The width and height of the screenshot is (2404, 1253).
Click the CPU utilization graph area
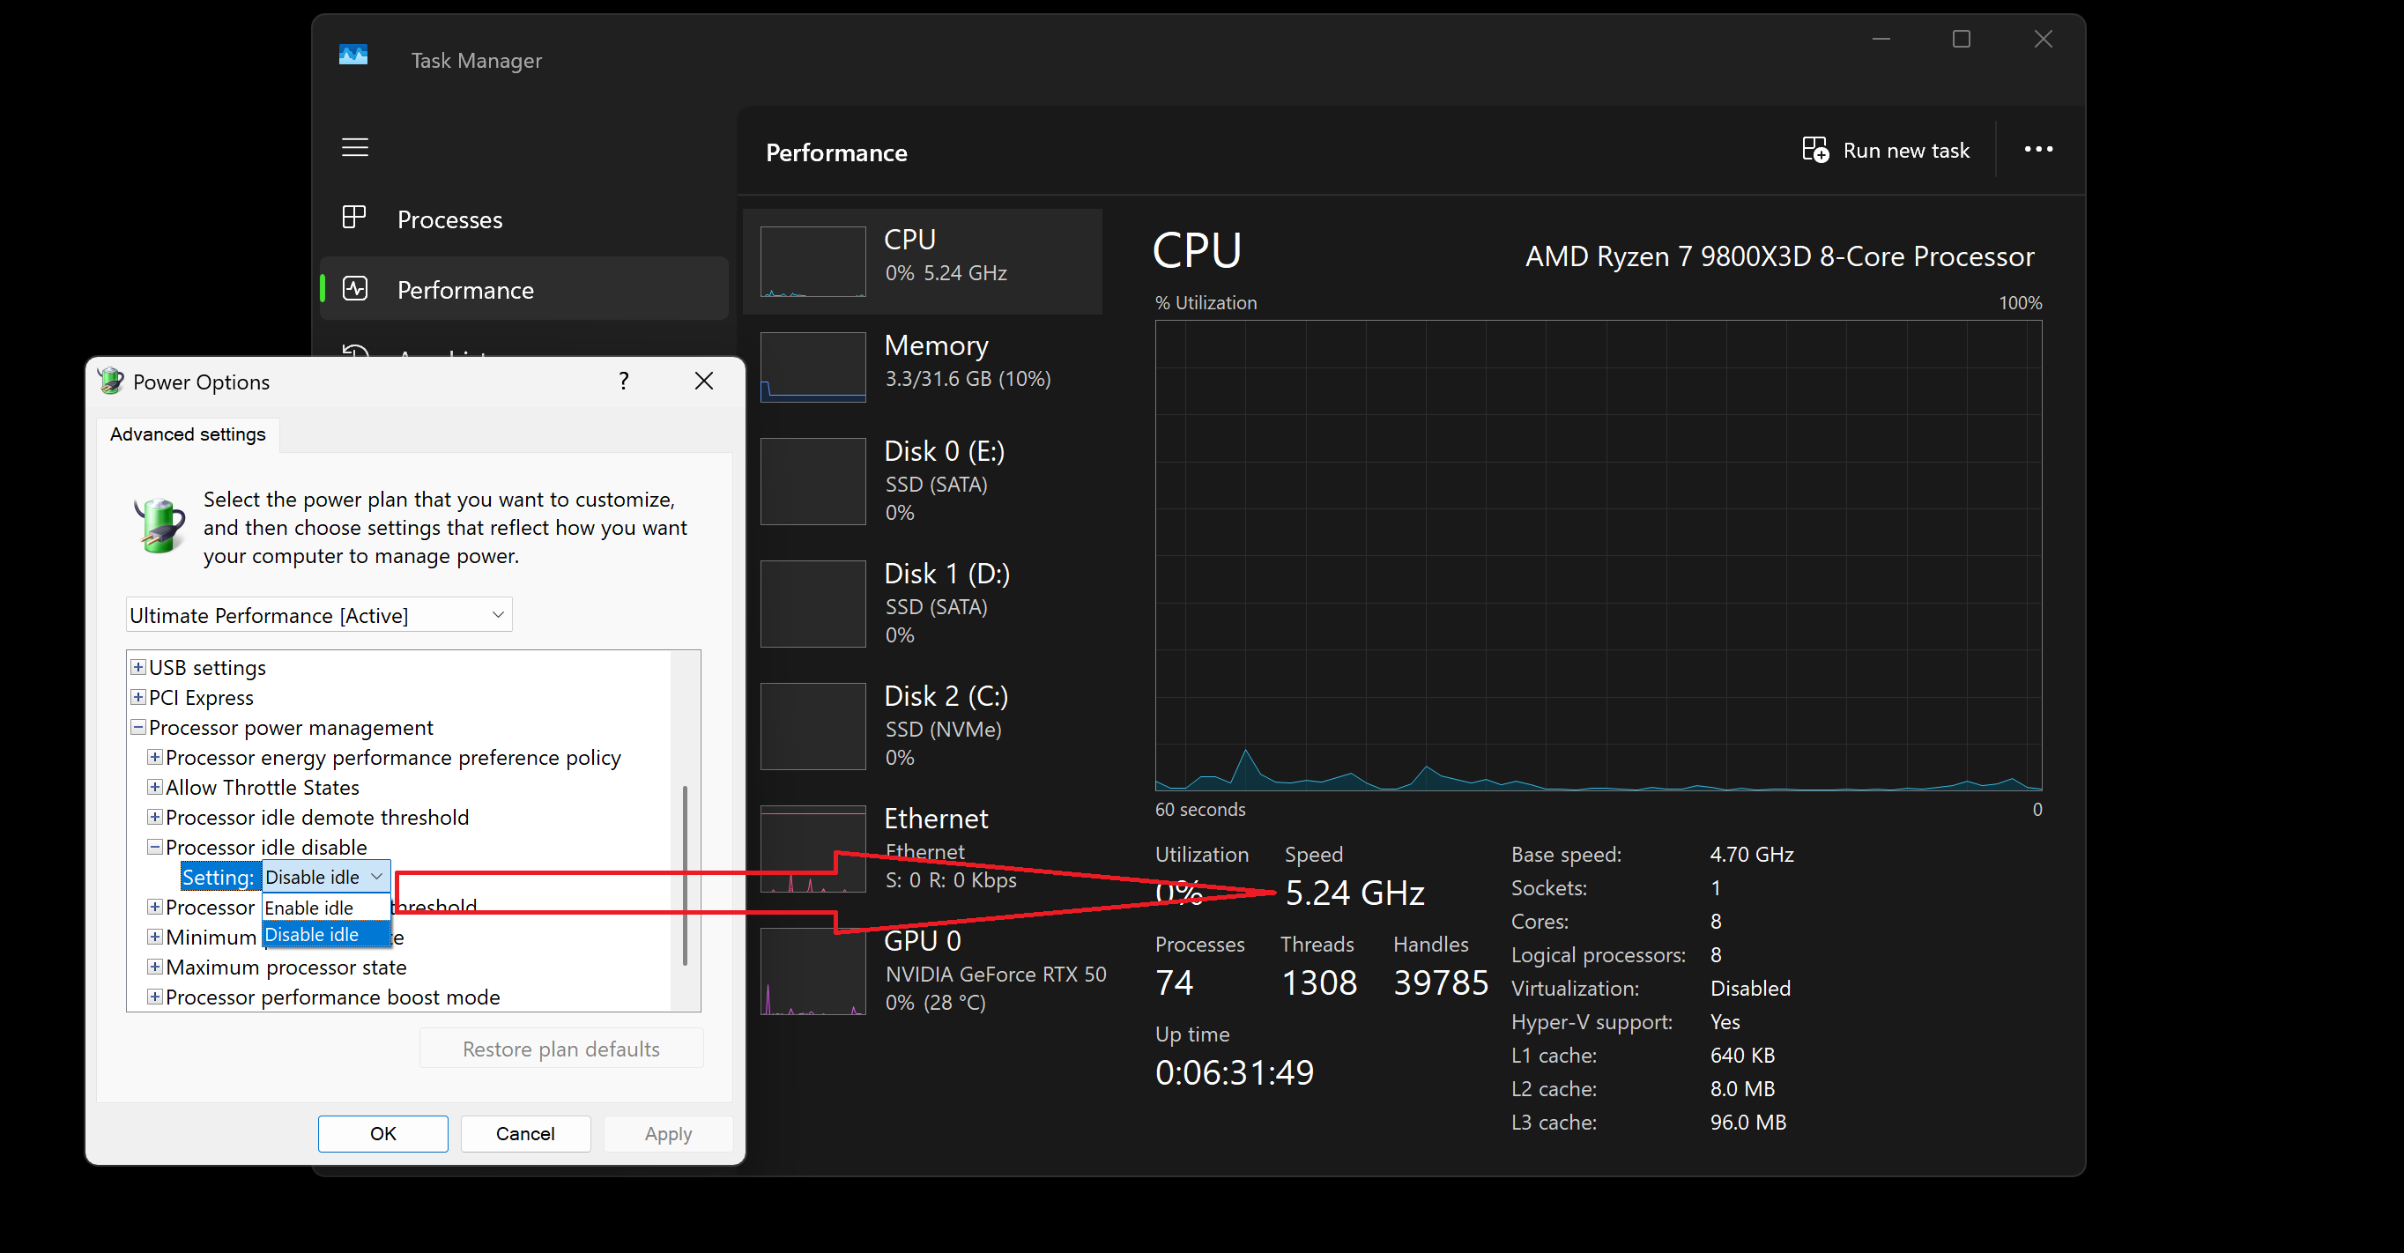(1598, 555)
